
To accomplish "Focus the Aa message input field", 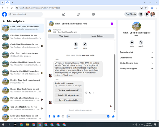I will [87, 117].
